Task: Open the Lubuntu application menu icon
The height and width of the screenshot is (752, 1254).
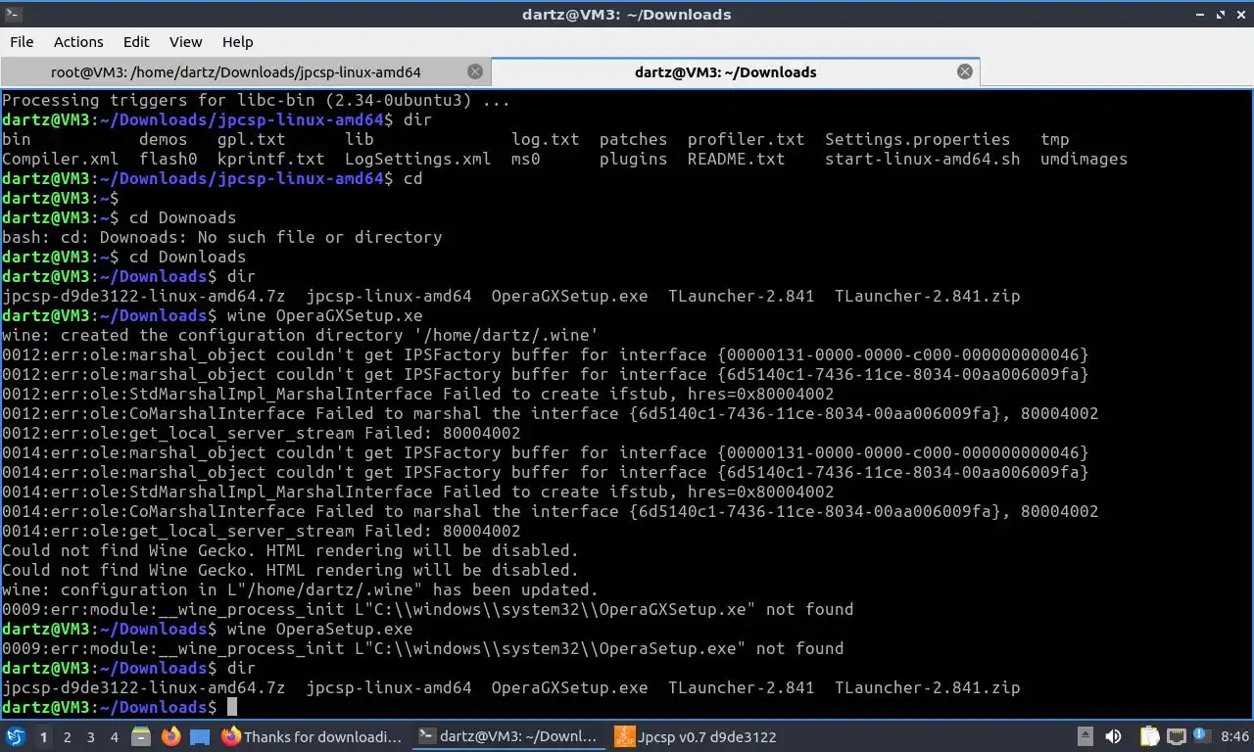Action: (16, 736)
